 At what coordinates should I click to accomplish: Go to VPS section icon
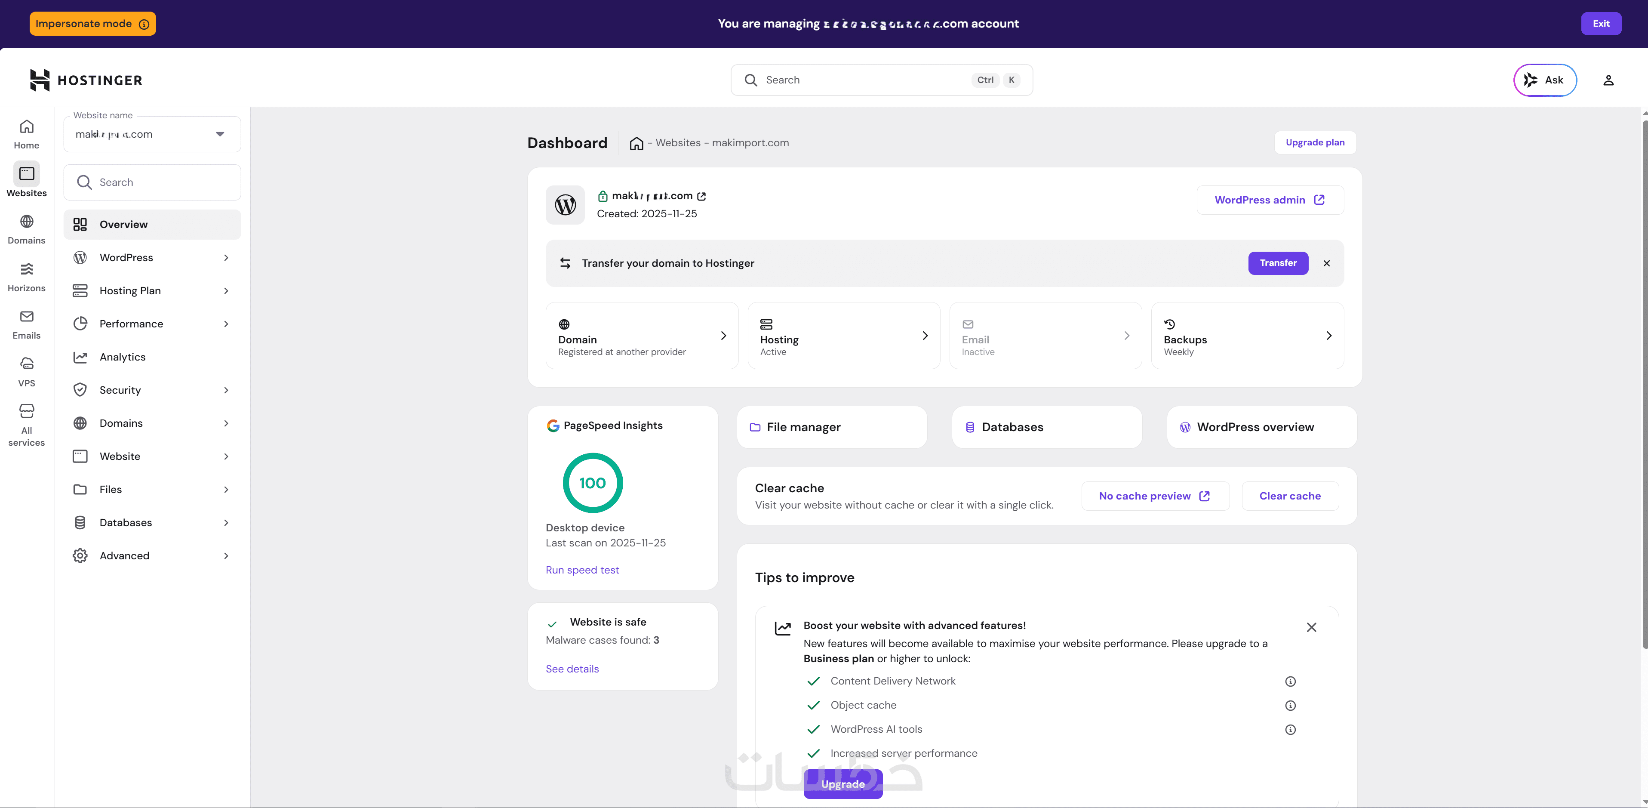click(26, 371)
